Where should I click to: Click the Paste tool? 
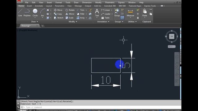[x=144, y=13]
